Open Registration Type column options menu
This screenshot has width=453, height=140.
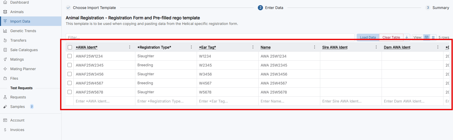(191, 47)
